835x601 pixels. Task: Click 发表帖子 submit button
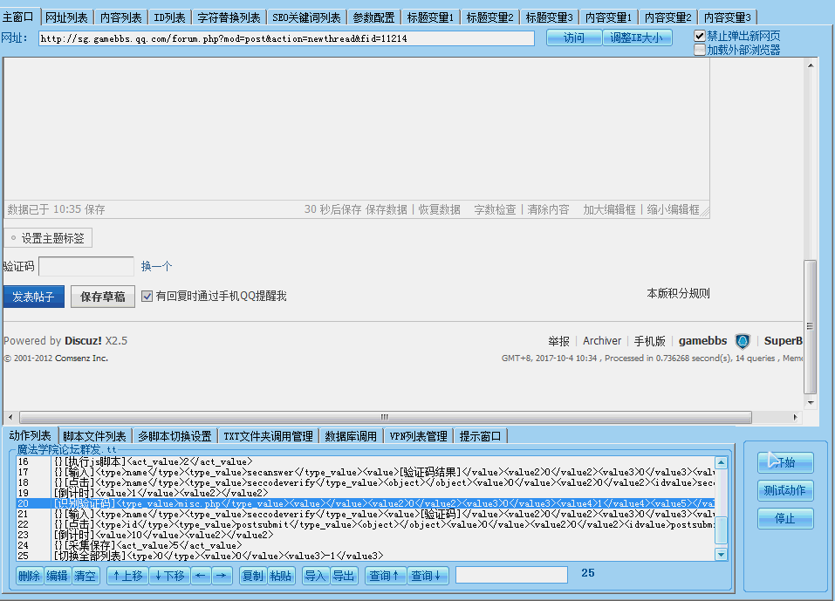tap(33, 297)
